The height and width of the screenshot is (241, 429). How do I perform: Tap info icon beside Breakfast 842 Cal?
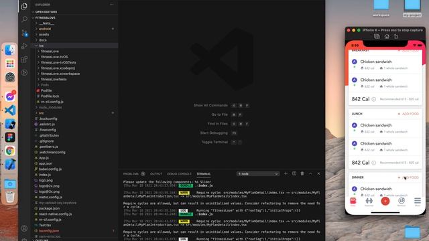tap(374, 99)
